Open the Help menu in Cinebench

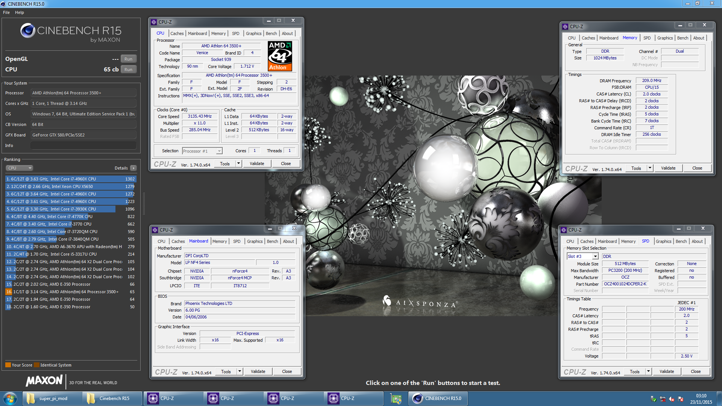pyautogui.click(x=20, y=12)
